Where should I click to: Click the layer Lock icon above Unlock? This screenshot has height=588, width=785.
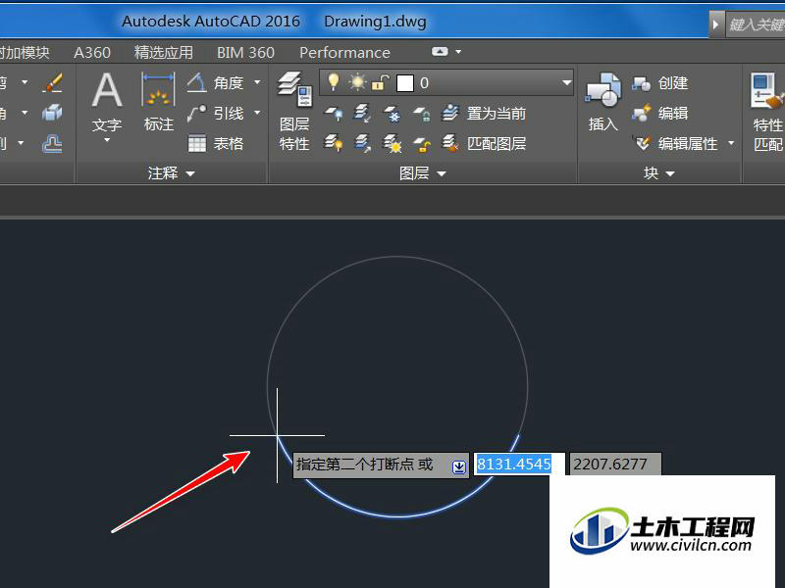click(x=422, y=114)
